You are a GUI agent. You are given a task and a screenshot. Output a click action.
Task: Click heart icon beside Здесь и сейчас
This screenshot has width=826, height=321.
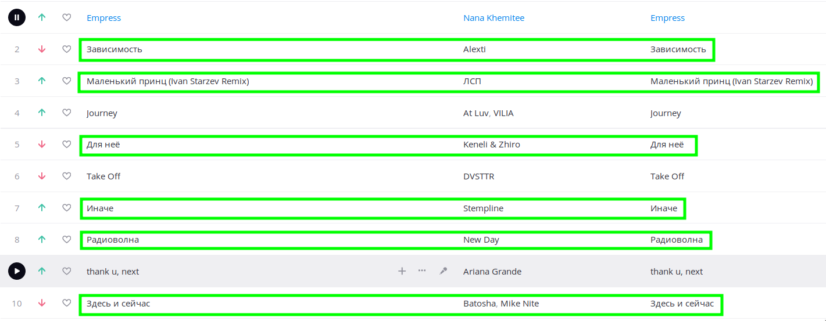[67, 302]
